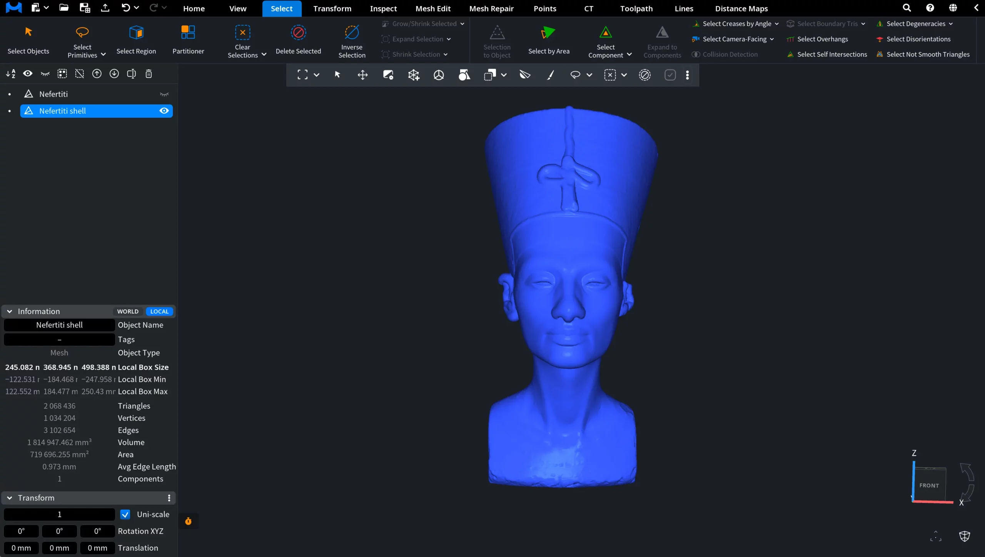This screenshot has height=557, width=985.
Task: Edit the Object Name field
Action: pyautogui.click(x=59, y=325)
